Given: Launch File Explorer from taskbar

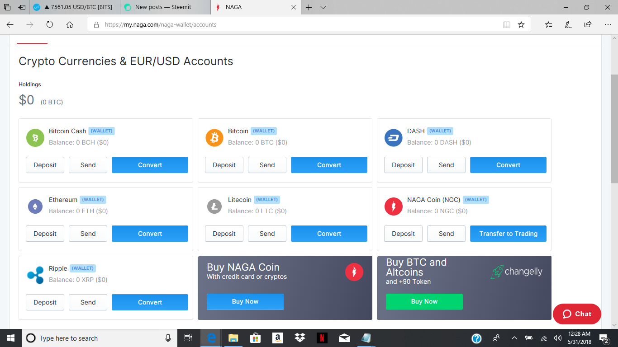Looking at the screenshot, I should click(233, 338).
